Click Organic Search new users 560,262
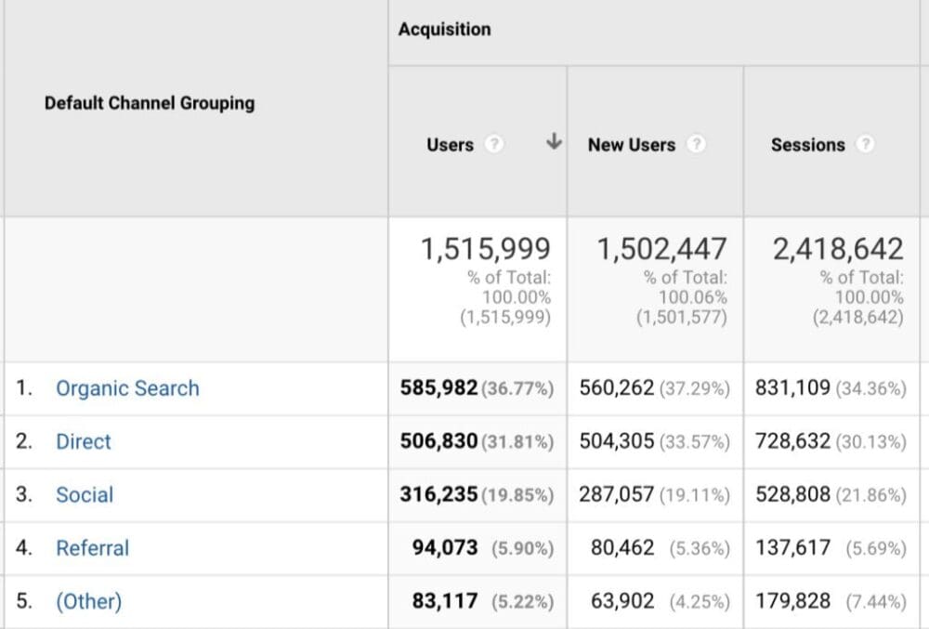The height and width of the screenshot is (629, 929). point(617,388)
